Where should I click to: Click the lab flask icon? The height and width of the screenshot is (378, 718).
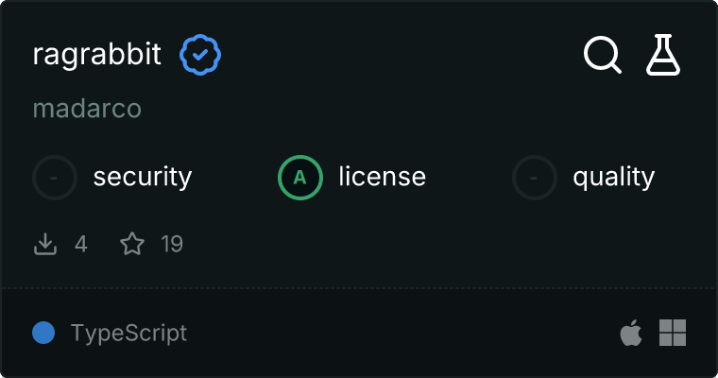point(663,55)
